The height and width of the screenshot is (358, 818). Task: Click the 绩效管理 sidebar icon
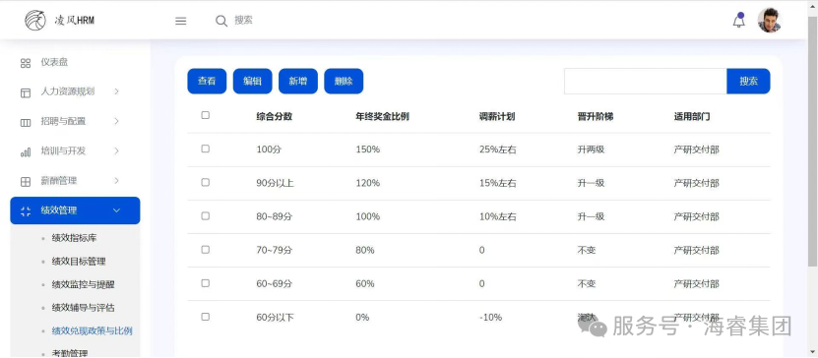point(26,211)
